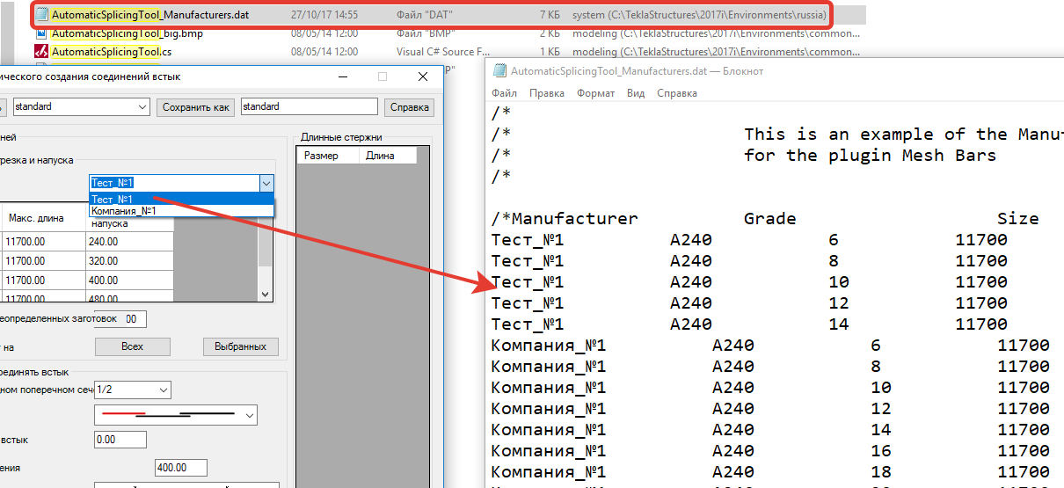Click the undefined blanks field showing 00
The height and width of the screenshot is (488, 1064).
(x=121, y=319)
